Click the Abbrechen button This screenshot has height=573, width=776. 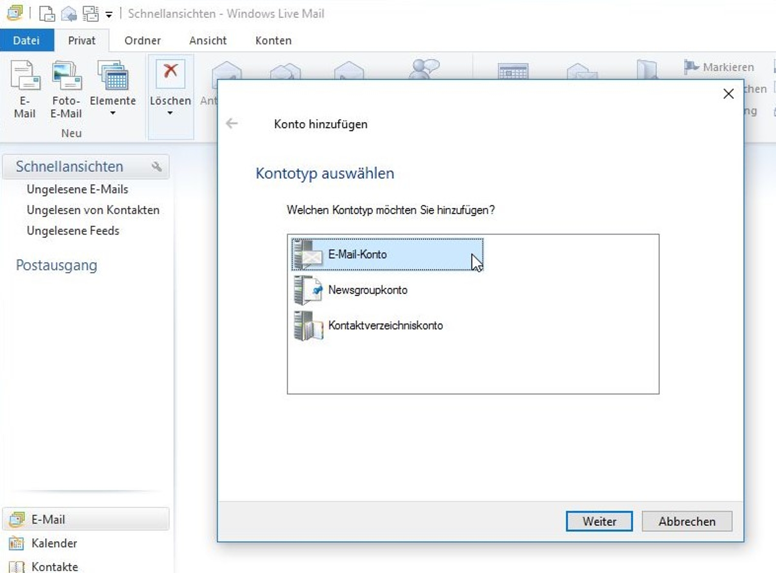point(687,522)
